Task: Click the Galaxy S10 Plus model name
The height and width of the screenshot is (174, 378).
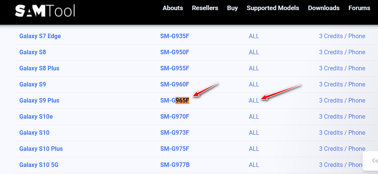Action: (x=41, y=149)
